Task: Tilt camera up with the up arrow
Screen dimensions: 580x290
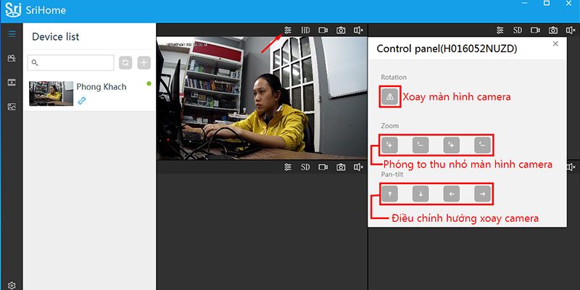Action: 390,194
